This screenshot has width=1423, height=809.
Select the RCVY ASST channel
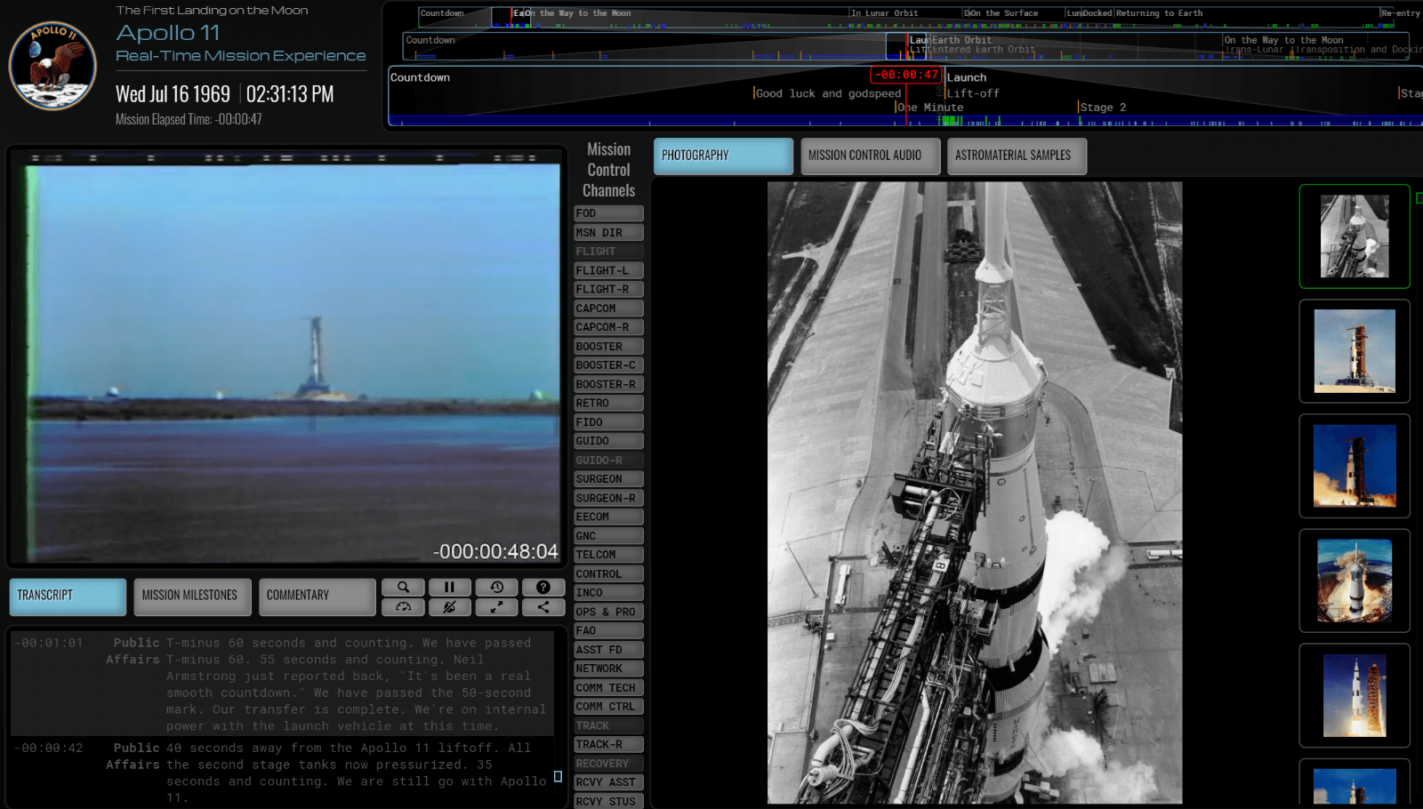click(x=608, y=782)
